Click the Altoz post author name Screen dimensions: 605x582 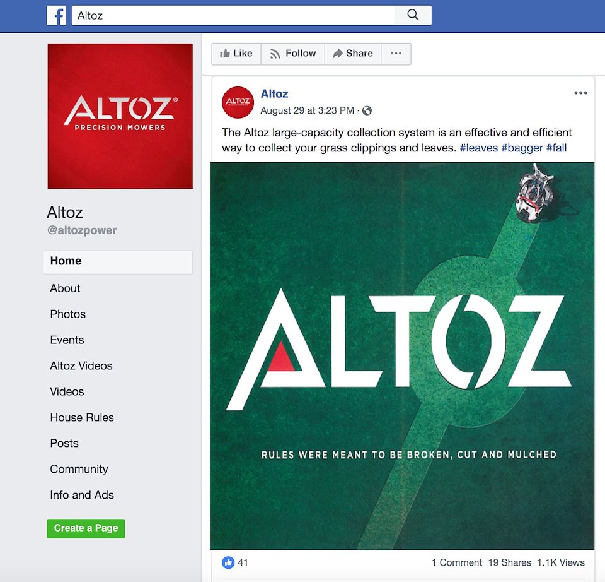[x=274, y=94]
